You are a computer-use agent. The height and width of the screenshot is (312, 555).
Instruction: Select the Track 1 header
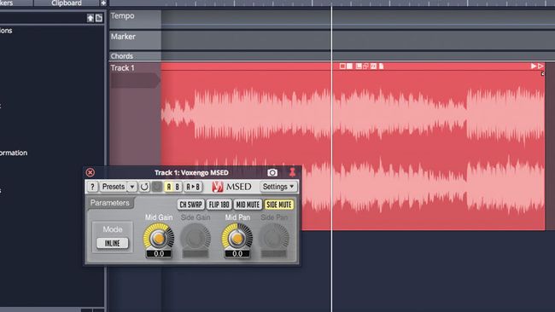coord(135,68)
